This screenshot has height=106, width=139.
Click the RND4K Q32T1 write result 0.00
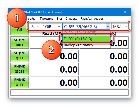tap(104, 69)
